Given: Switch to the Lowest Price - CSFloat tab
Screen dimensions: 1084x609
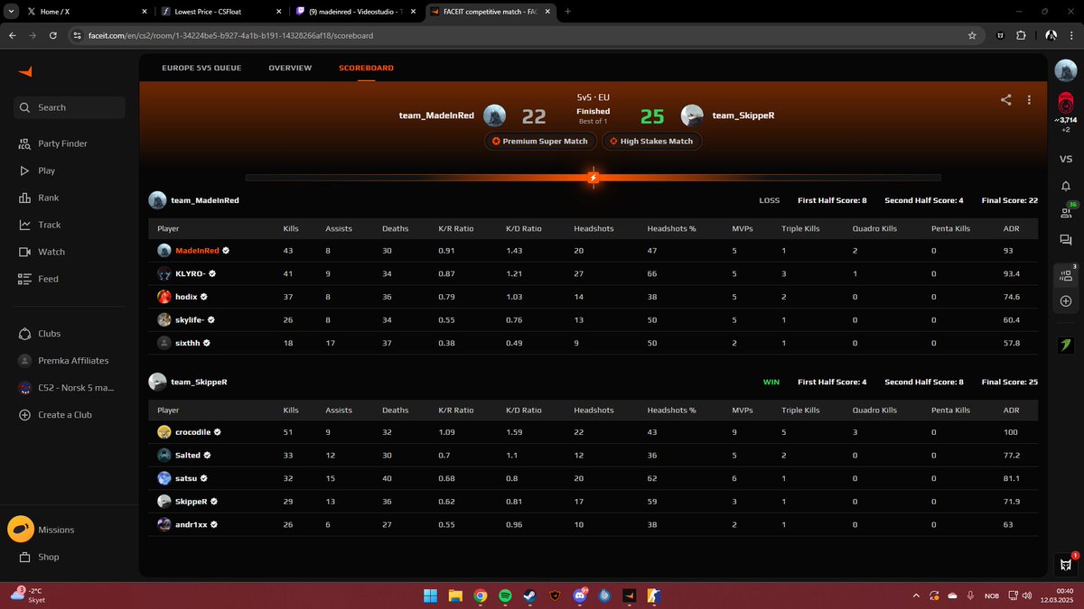Looking at the screenshot, I should tap(221, 12).
